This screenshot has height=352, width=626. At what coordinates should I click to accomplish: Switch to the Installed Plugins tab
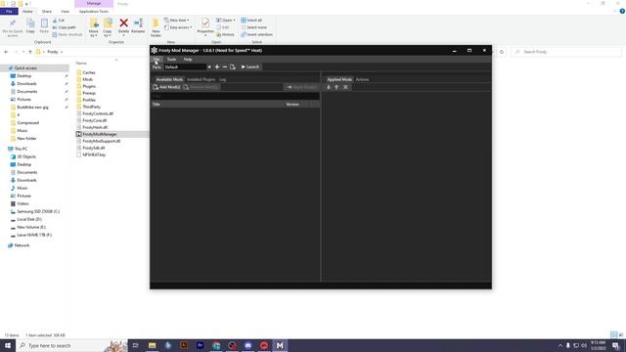click(x=201, y=79)
